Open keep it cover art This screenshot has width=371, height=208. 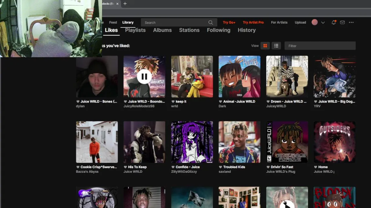[192, 77]
